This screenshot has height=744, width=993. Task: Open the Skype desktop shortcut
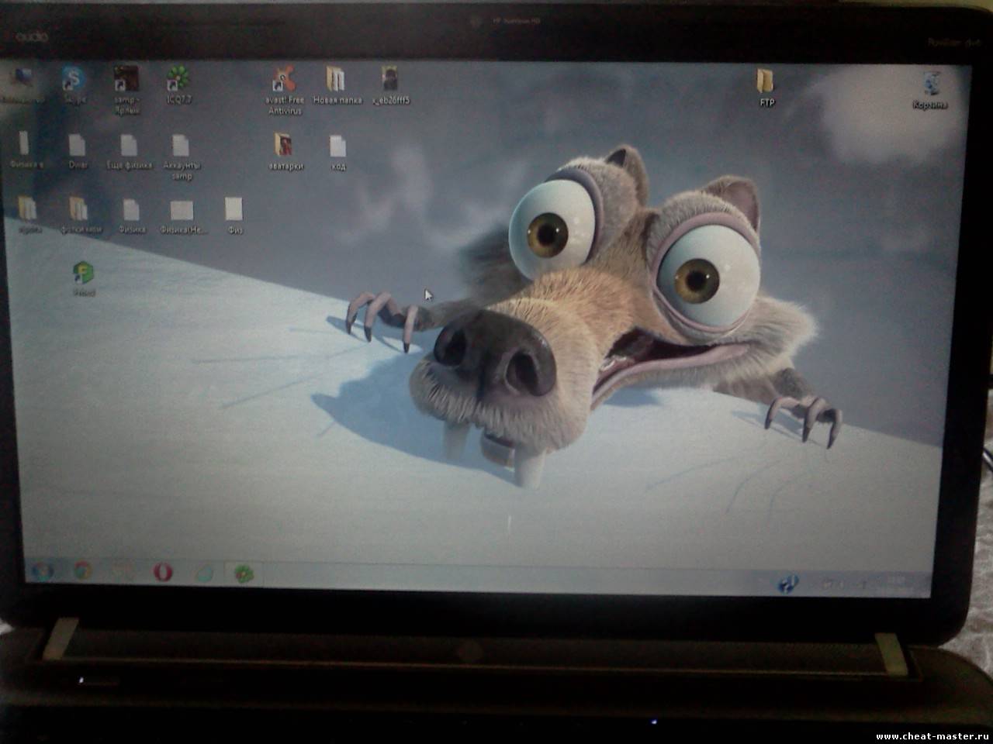point(74,80)
